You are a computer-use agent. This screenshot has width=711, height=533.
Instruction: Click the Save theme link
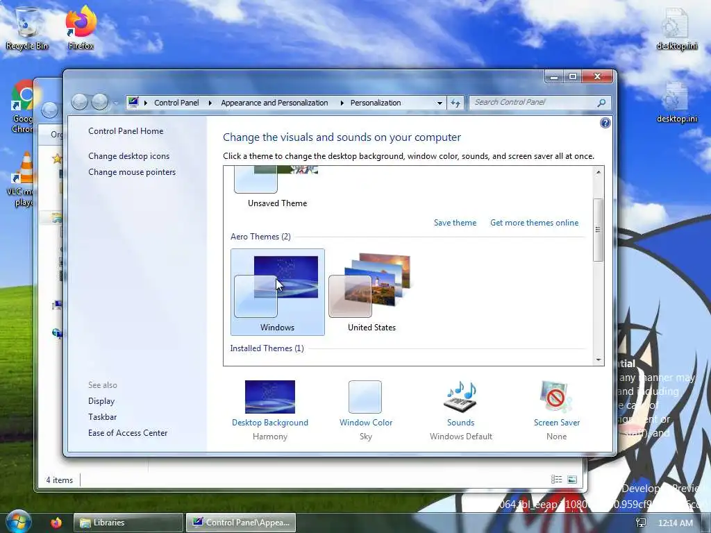pos(455,223)
